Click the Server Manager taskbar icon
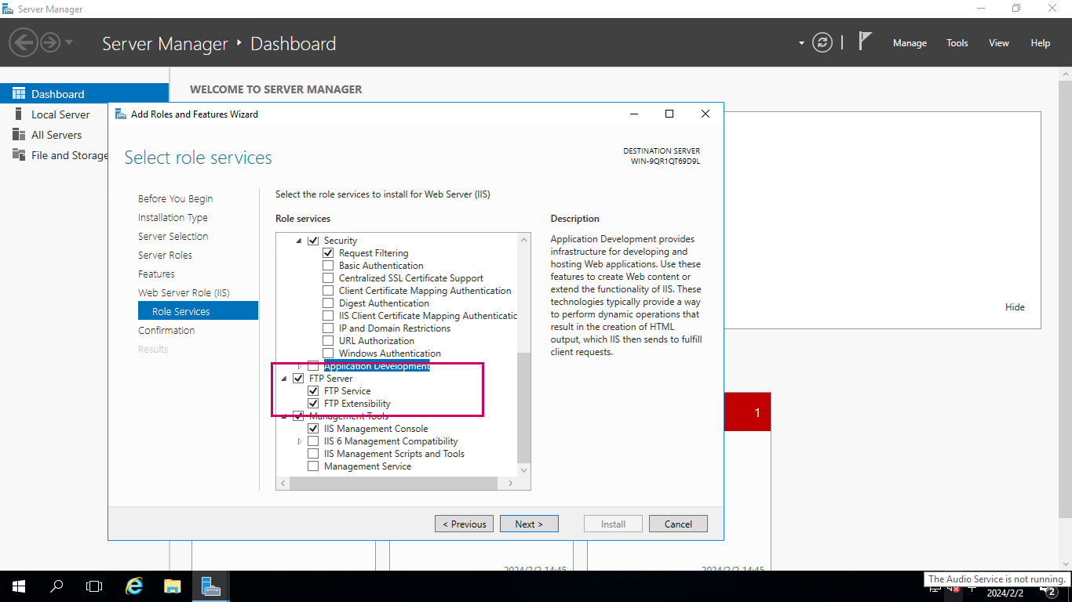Image resolution: width=1072 pixels, height=602 pixels. tap(210, 586)
